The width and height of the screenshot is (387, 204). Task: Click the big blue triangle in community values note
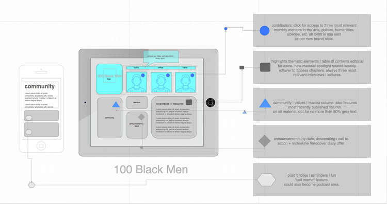coord(265,103)
